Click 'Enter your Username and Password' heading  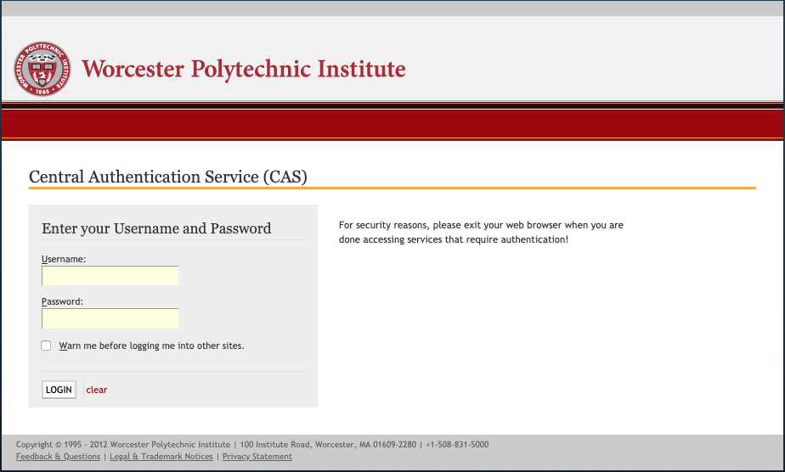pyautogui.click(x=156, y=228)
